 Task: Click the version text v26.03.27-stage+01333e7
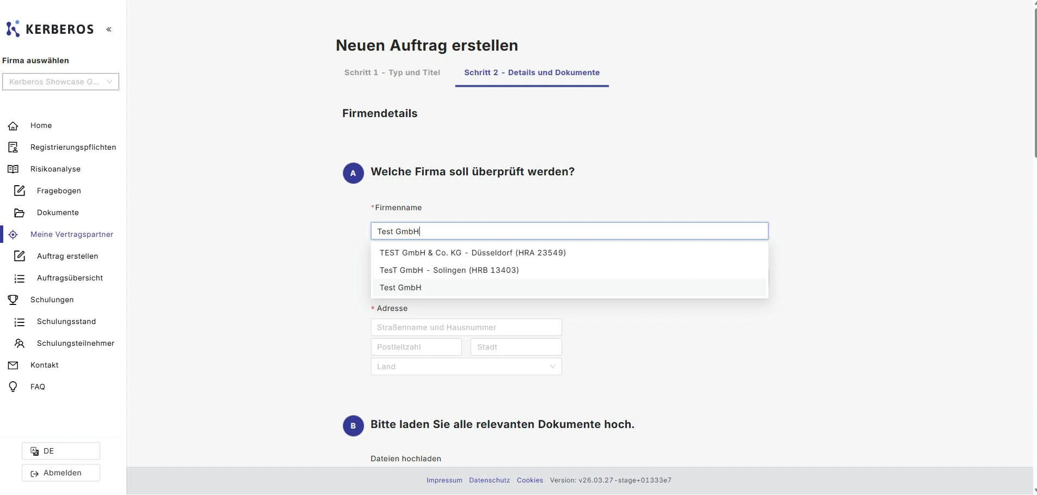[x=611, y=480]
